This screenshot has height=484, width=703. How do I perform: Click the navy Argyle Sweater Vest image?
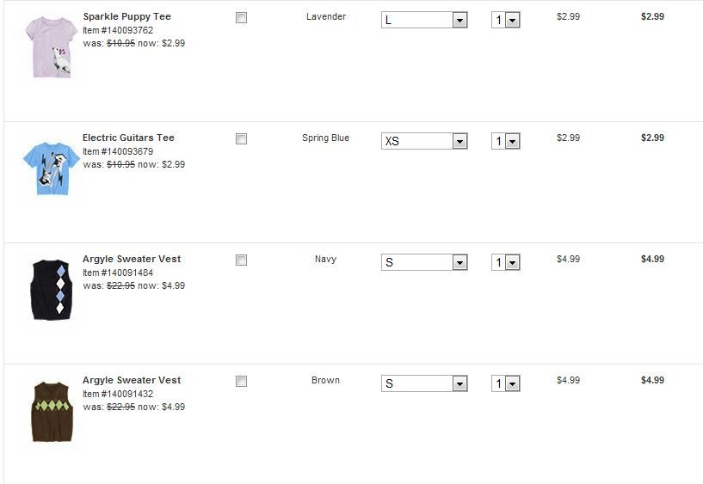[52, 290]
